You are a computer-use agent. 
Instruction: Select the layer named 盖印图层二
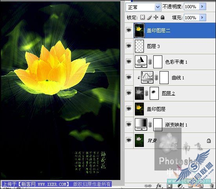[x=158, y=30]
